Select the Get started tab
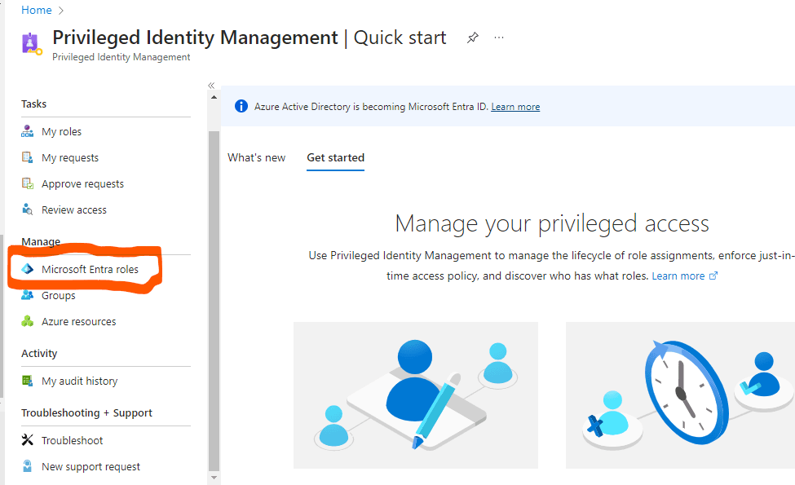The width and height of the screenshot is (795, 485). (335, 158)
